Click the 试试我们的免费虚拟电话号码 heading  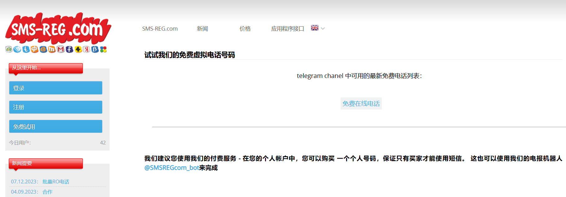pyautogui.click(x=189, y=55)
